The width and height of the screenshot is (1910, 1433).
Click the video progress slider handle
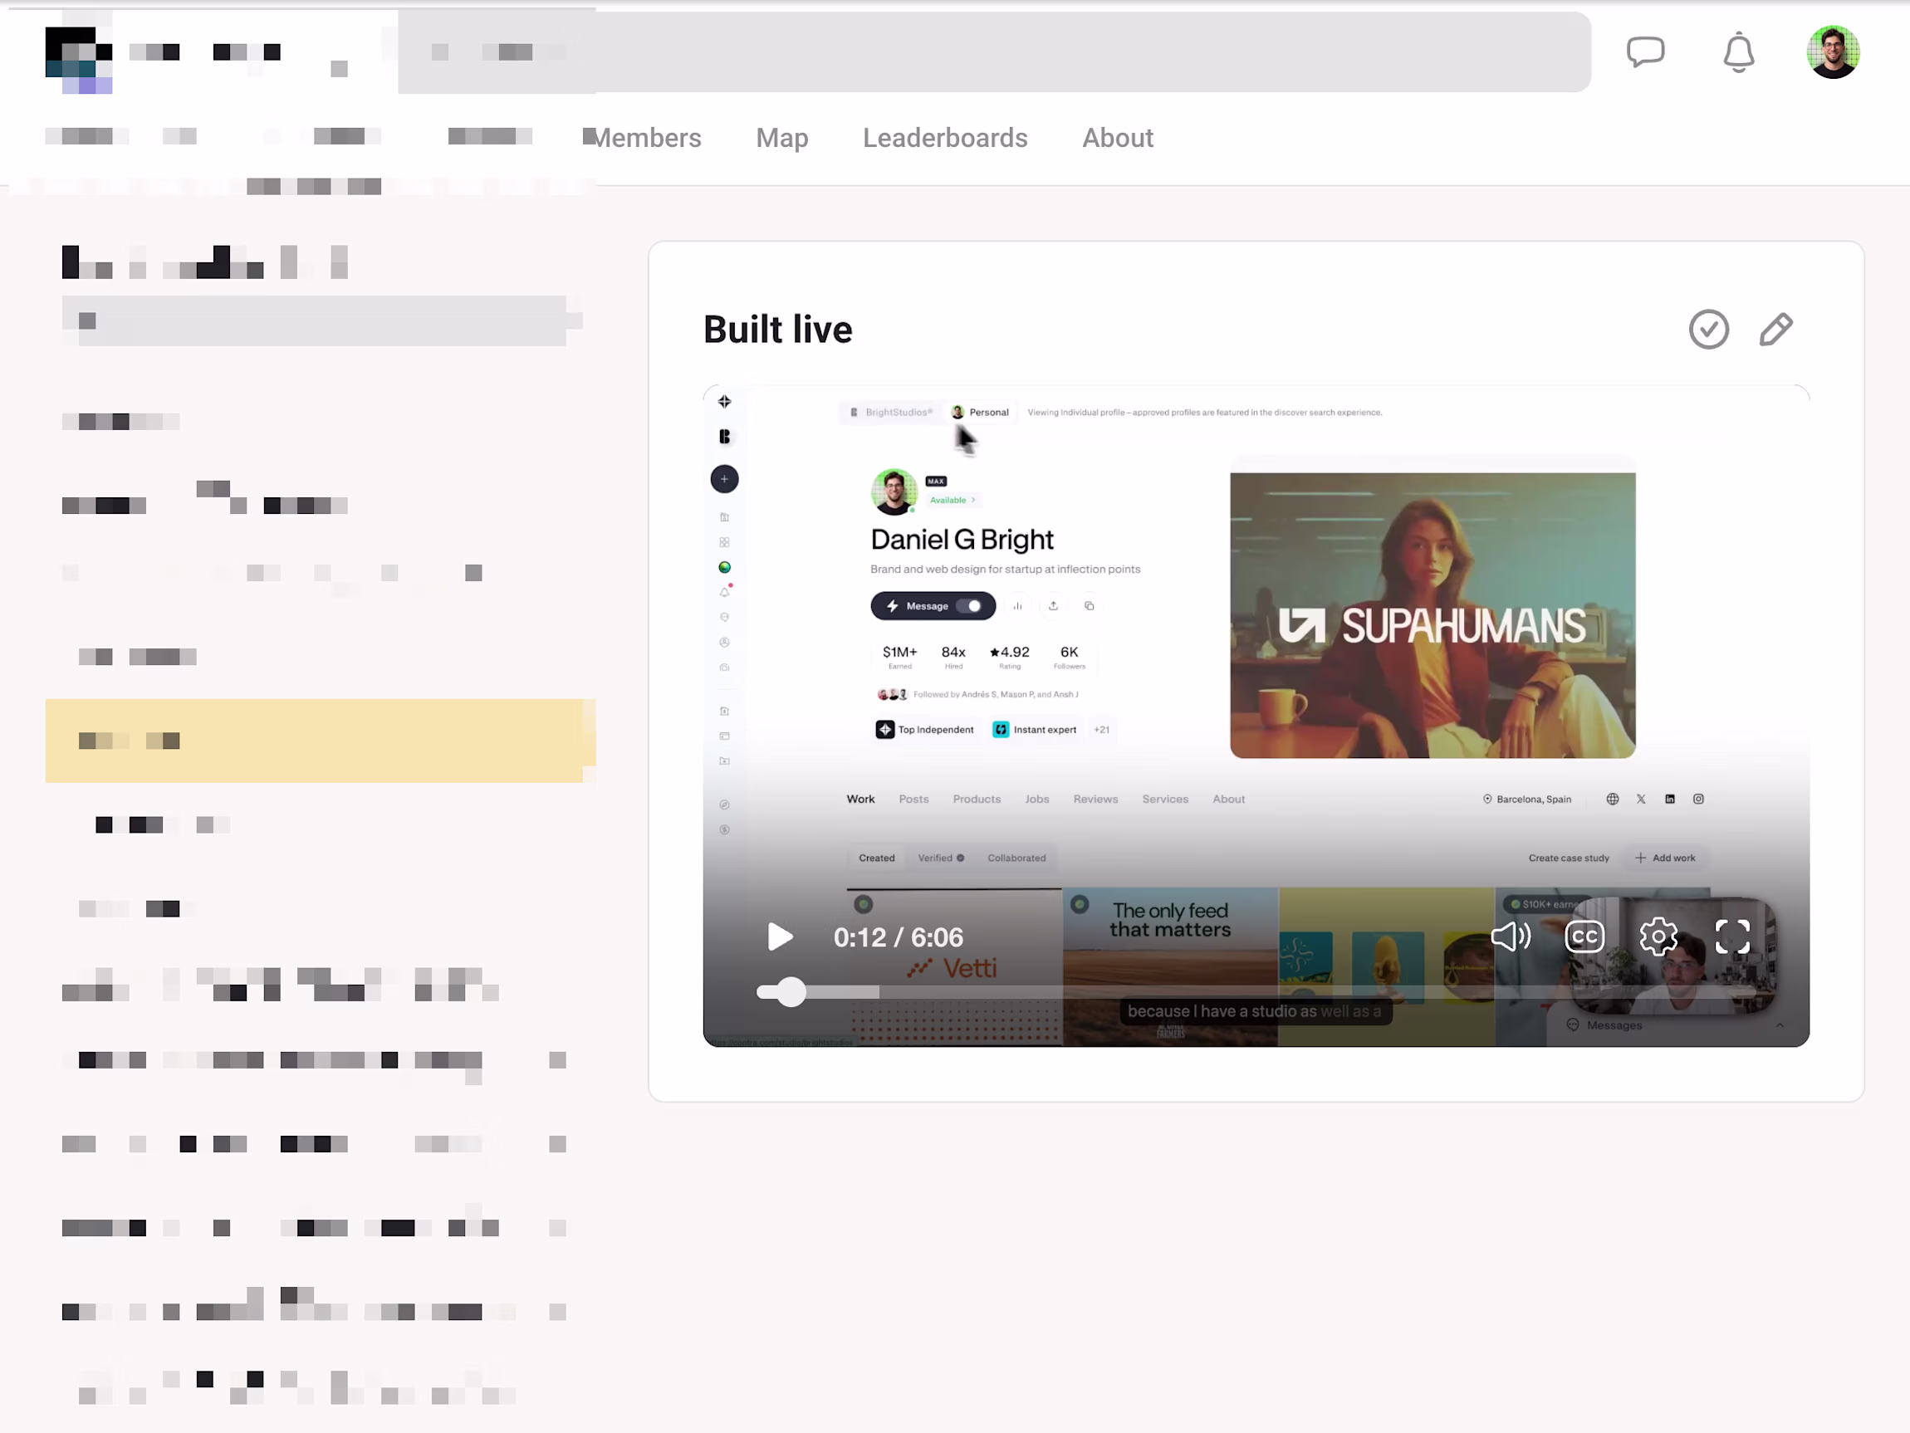(x=790, y=992)
